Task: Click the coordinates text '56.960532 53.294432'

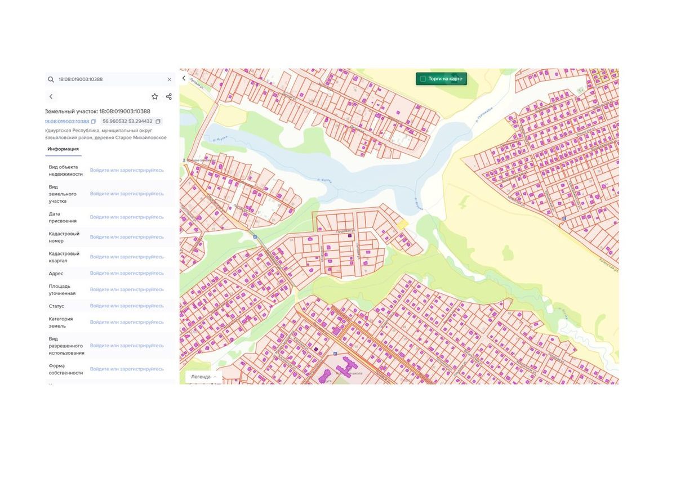Action: point(127,122)
